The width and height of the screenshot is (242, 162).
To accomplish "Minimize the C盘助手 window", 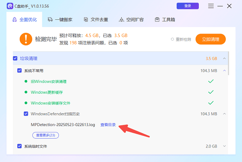I will [x=219, y=6].
